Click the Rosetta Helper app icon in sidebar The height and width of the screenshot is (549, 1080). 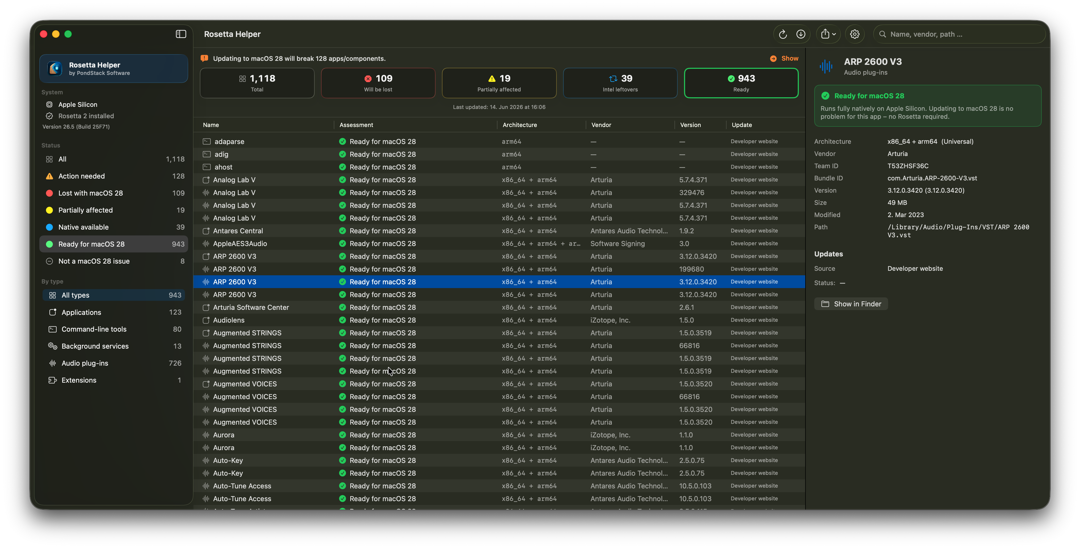click(x=55, y=68)
